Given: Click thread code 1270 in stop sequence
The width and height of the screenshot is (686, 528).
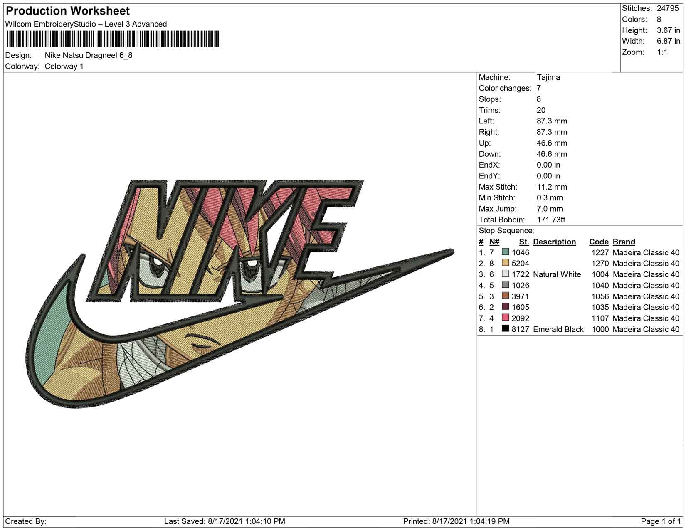Looking at the screenshot, I should point(600,264).
